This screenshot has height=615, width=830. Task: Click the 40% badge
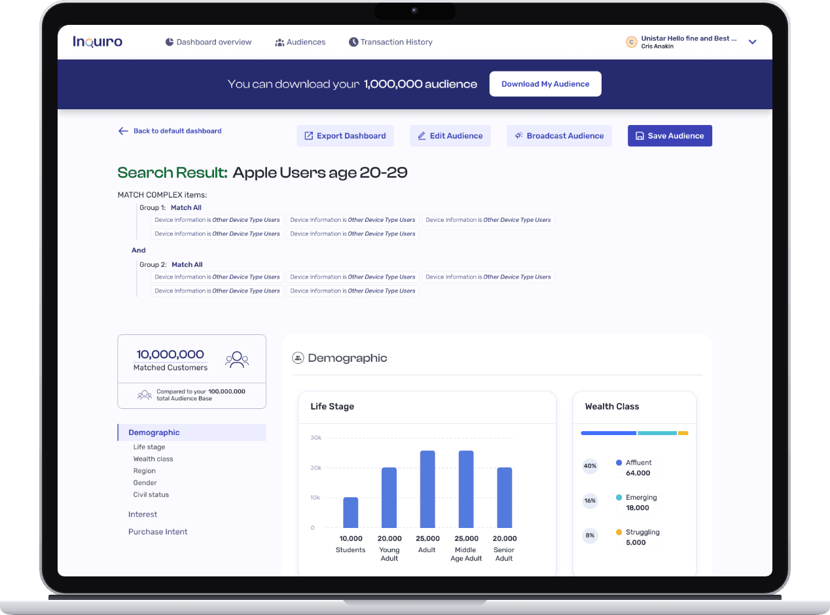590,466
